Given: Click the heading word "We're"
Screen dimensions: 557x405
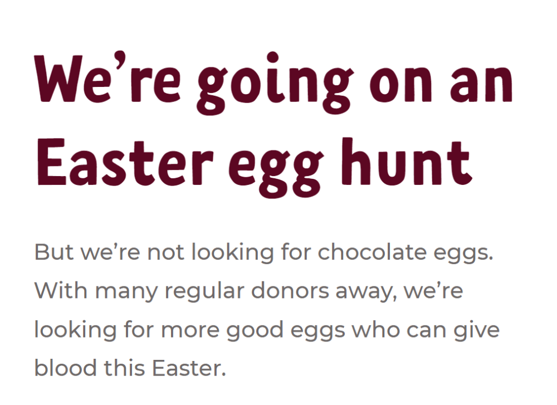Looking at the screenshot, I should pos(108,77).
